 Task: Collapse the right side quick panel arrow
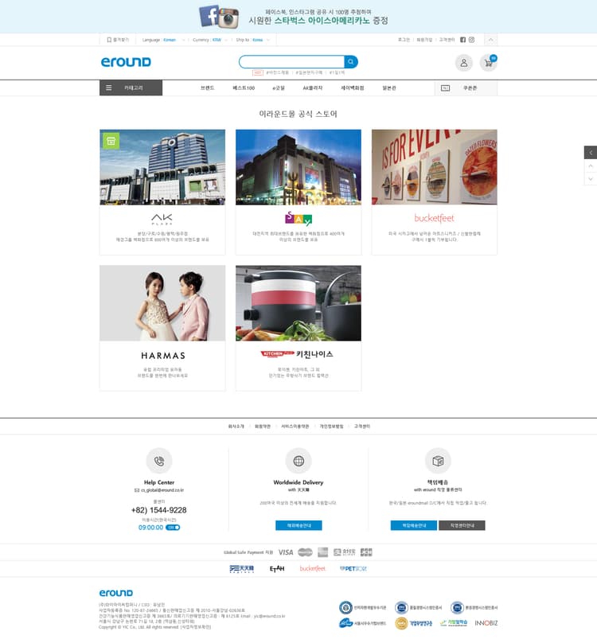591,153
